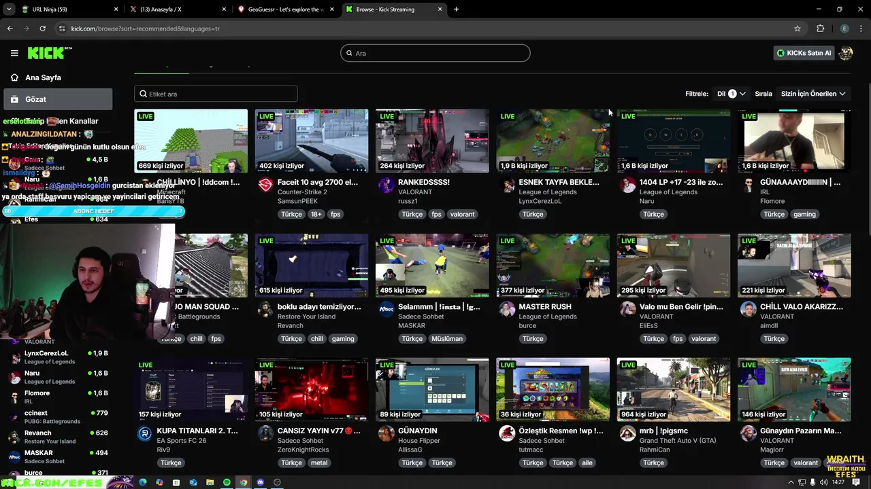Click 18+ tag on Faceit card
This screenshot has height=489, width=871.
pyautogui.click(x=316, y=214)
